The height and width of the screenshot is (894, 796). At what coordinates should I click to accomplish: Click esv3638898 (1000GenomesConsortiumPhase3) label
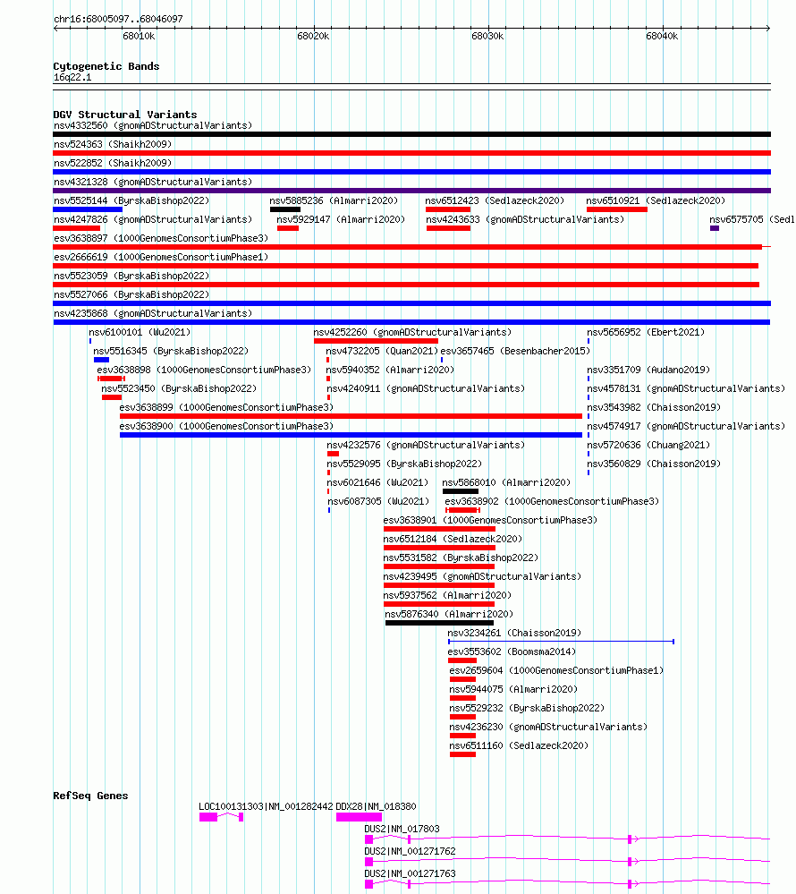click(204, 370)
